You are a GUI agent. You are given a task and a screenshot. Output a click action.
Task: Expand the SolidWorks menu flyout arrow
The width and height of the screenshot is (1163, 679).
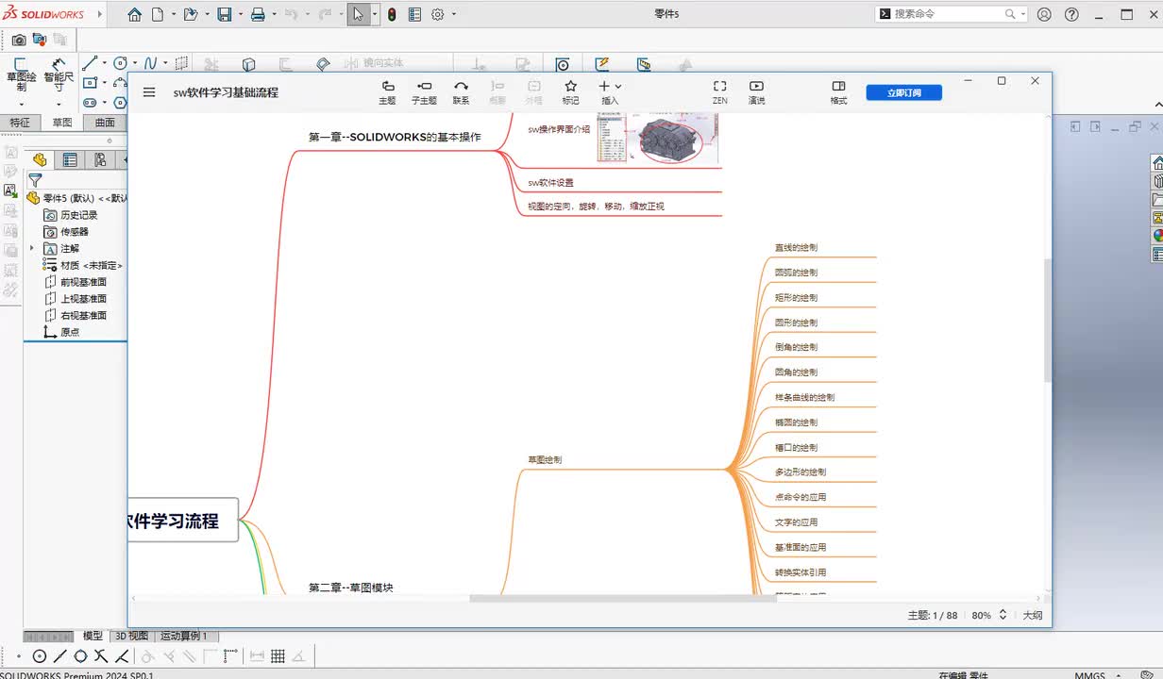(102, 14)
